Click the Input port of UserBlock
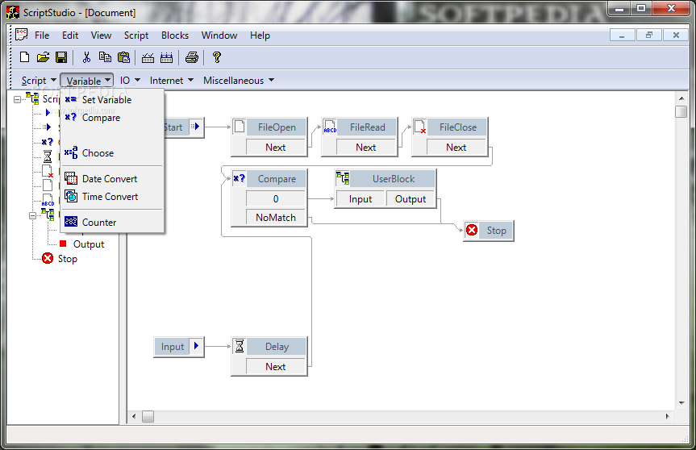The image size is (696, 450). tap(361, 199)
